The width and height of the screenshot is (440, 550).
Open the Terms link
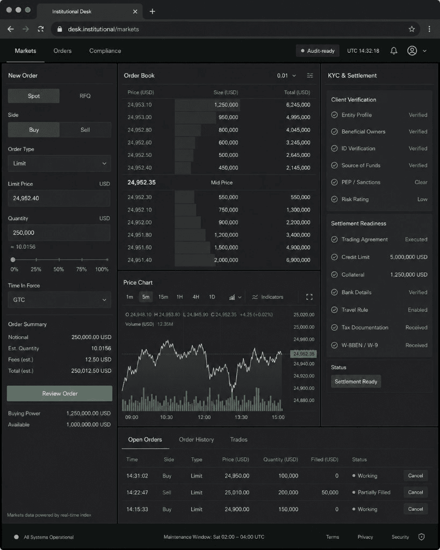point(332,537)
